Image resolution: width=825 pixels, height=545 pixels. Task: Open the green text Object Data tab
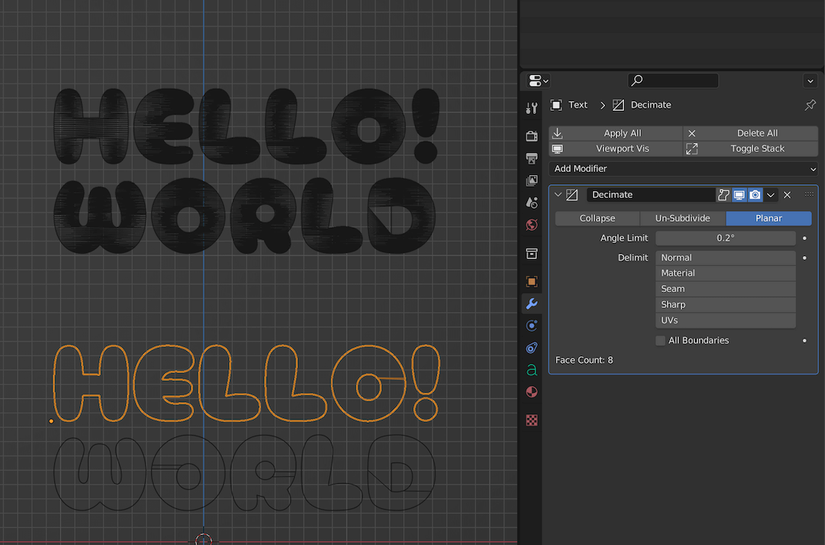[532, 370]
